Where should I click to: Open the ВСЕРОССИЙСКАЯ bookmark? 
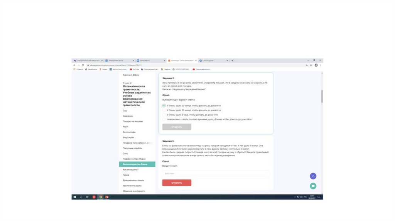(181, 69)
